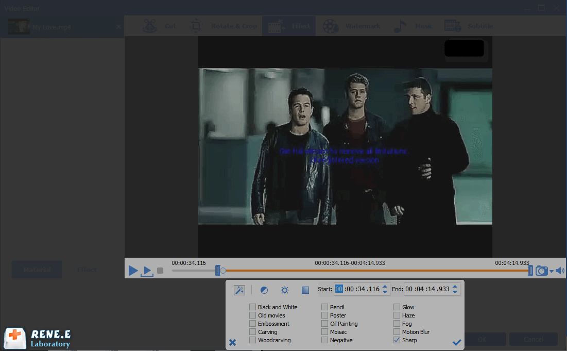Decrease the Start time with down arrow
The image size is (567, 351).
[x=385, y=292]
